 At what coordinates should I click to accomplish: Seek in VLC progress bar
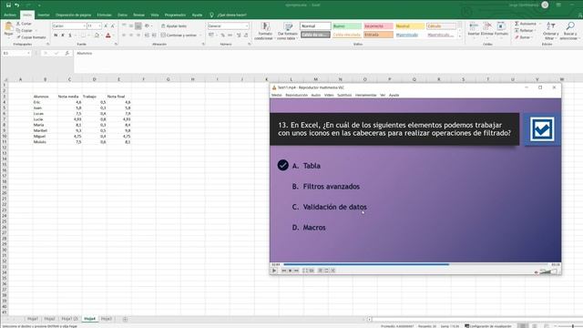[415, 264]
